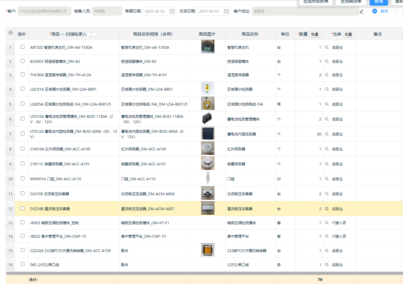Click the 商品图片 column header
403x287 pixels.
click(x=207, y=34)
